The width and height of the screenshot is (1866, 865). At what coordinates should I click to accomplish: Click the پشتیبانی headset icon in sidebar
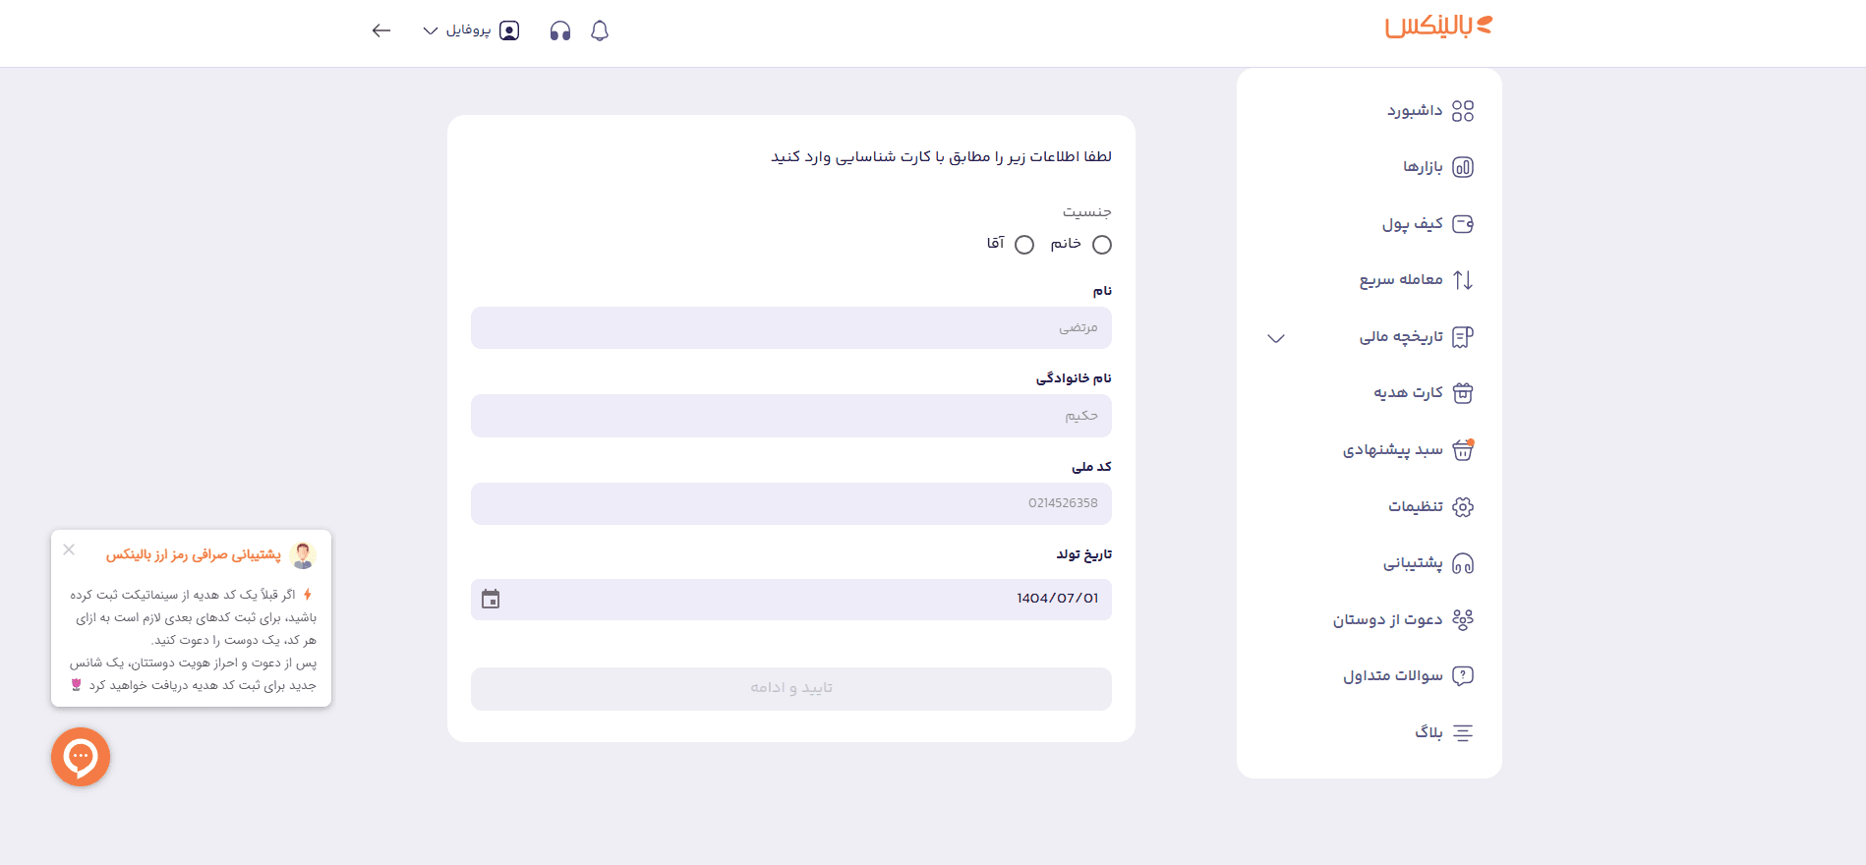[x=1464, y=563]
